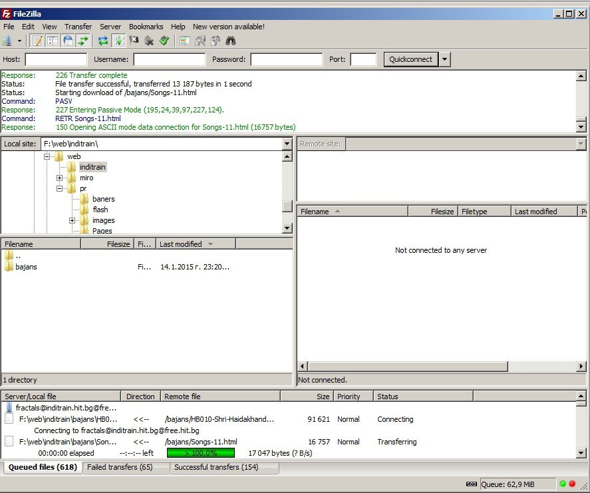Open the Site Manager icon

tap(7, 41)
